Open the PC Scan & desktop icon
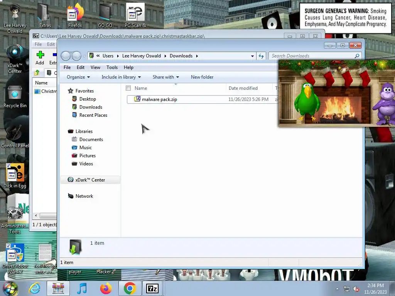This screenshot has width=395, height=296. tap(135, 15)
